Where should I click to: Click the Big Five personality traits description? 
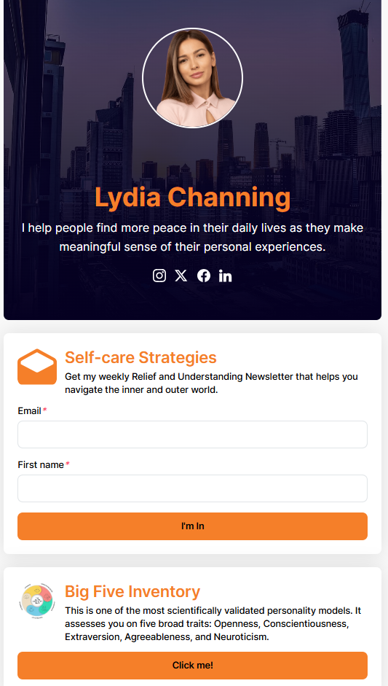[213, 623]
